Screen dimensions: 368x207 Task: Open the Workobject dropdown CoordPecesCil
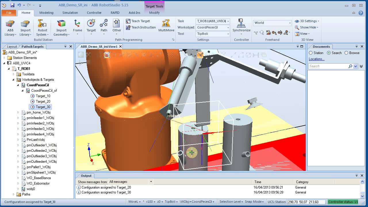click(x=213, y=27)
